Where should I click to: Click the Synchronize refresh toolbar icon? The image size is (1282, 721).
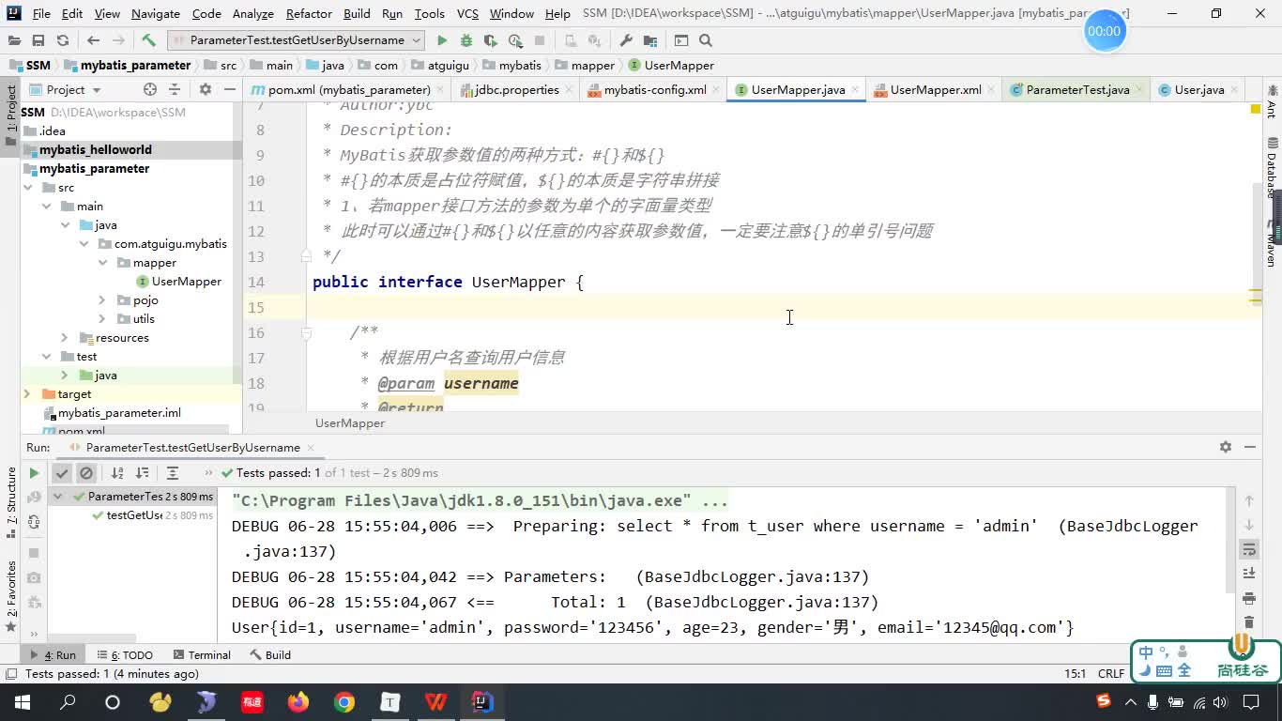pyautogui.click(x=63, y=40)
